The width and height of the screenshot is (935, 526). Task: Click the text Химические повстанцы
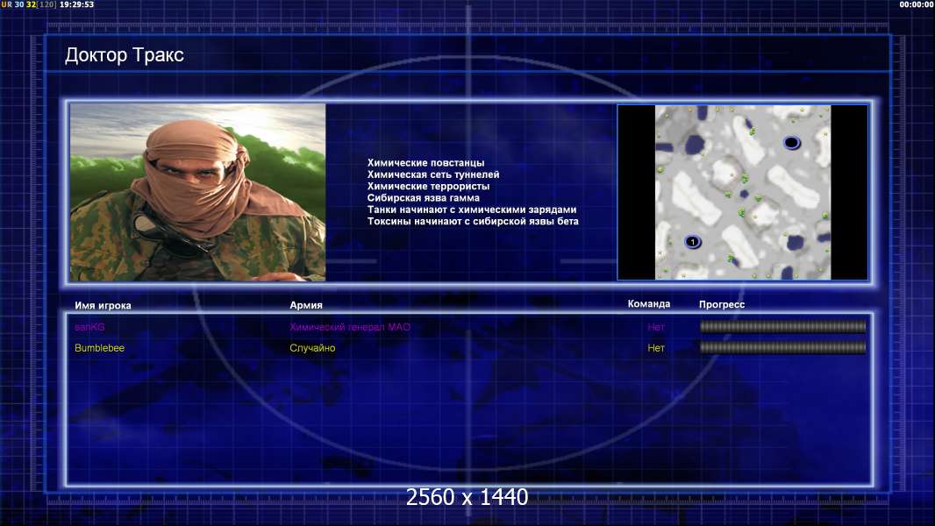[425, 163]
